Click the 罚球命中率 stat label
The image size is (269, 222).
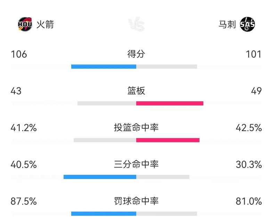point(136,201)
